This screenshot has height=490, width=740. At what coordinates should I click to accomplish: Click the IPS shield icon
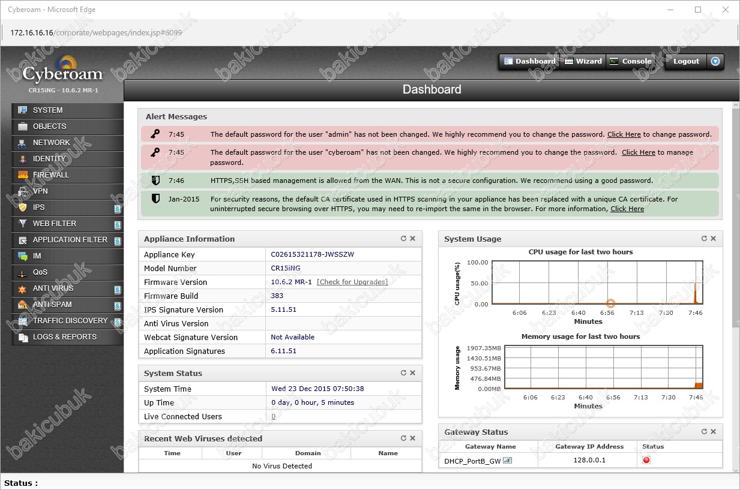[23, 208]
